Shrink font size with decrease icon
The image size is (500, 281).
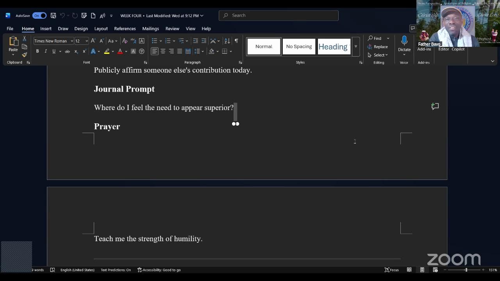[x=102, y=41]
